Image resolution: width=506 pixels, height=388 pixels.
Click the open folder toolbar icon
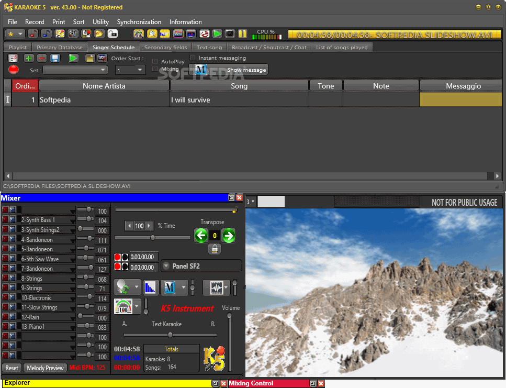coord(99,34)
